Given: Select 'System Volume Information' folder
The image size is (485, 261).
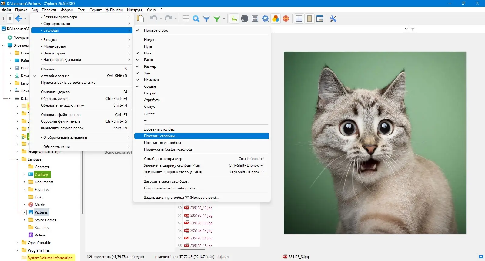Looking at the screenshot, I should 50,258.
